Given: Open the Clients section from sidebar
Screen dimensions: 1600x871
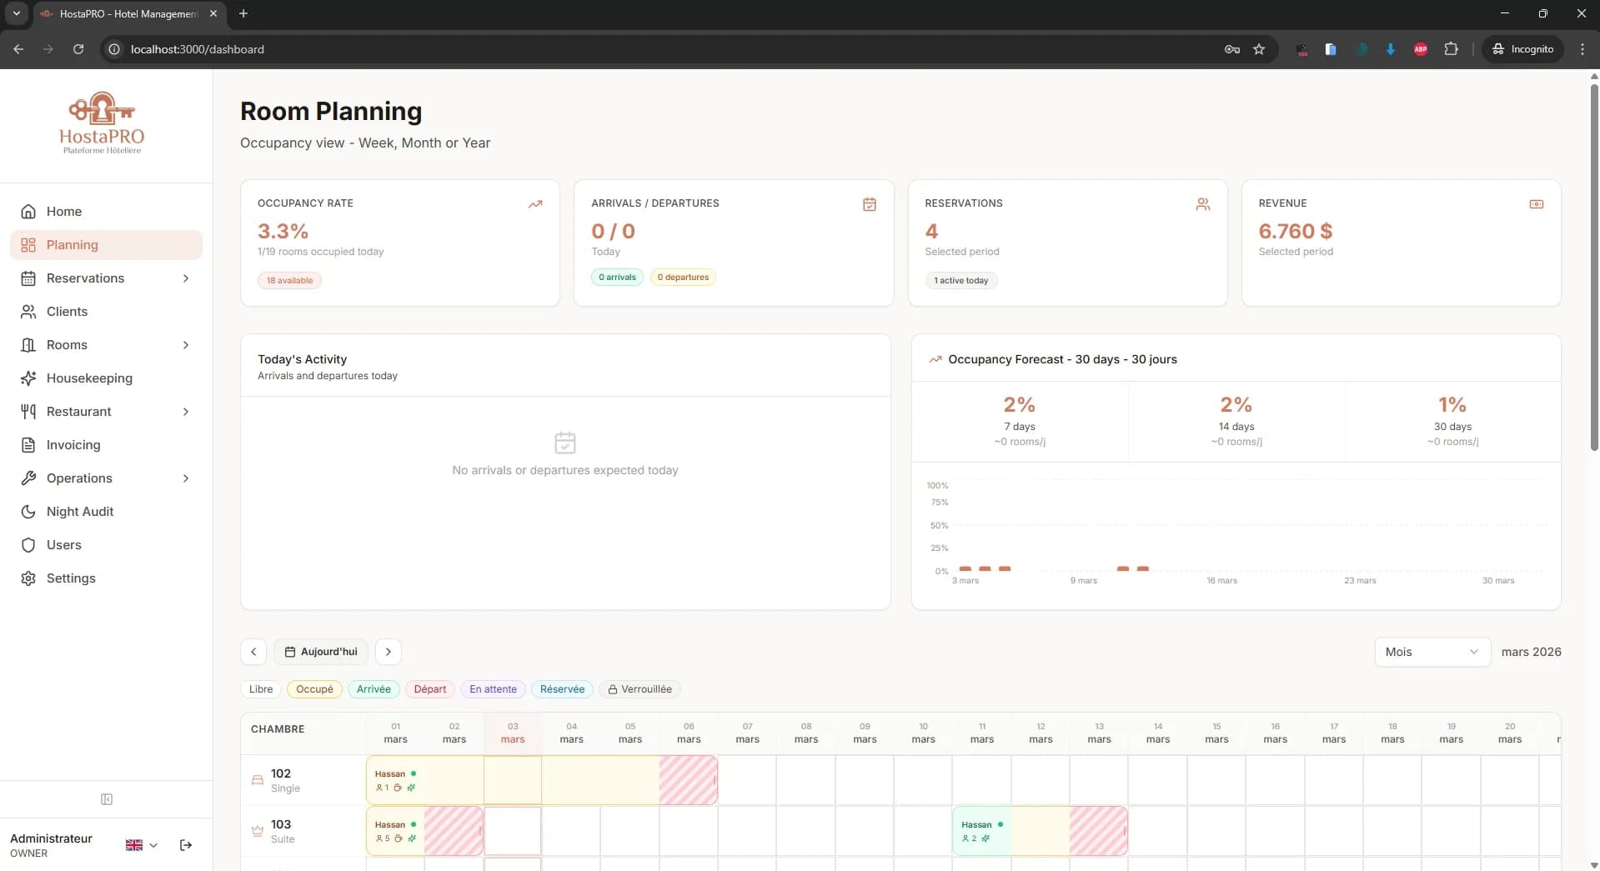Looking at the screenshot, I should (x=67, y=311).
